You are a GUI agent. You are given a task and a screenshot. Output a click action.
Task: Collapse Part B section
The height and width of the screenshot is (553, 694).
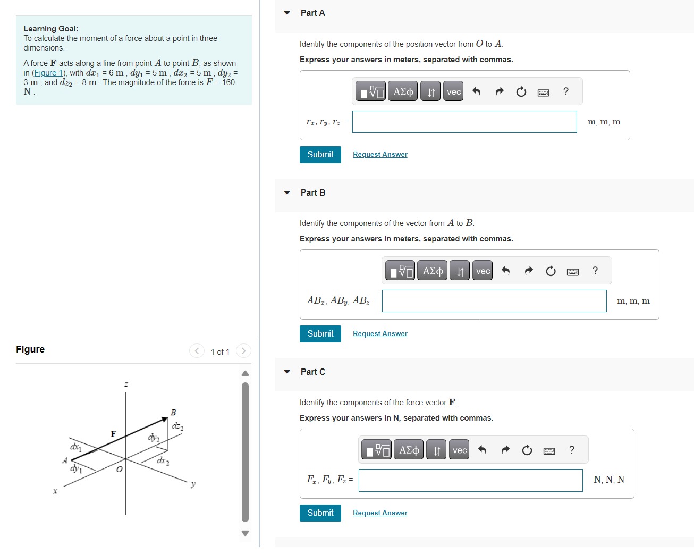click(286, 192)
